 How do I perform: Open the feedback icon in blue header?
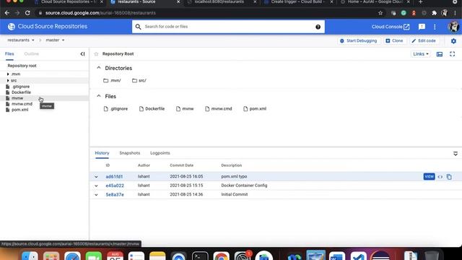click(x=422, y=27)
